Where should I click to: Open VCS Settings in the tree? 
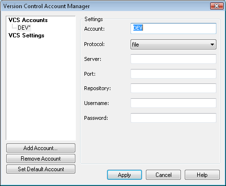[26, 35]
